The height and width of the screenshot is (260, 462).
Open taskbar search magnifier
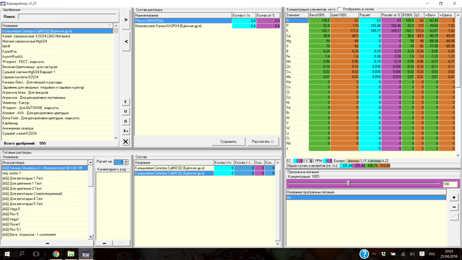pyautogui.click(x=22, y=254)
